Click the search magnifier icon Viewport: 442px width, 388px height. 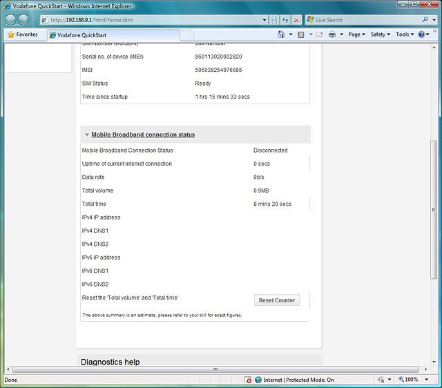[x=425, y=20]
